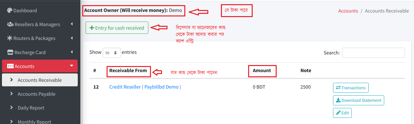Expand the Resellers & Managers menu arrow
Viewport: 414px width, 124px height.
[x=71, y=24]
